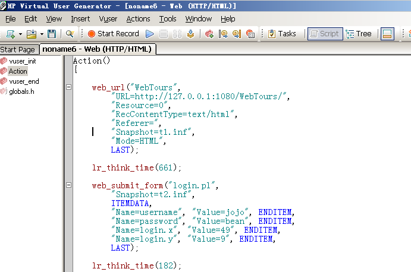Click the ITEMDATA keyword
411x272 pixels.
click(x=131, y=204)
